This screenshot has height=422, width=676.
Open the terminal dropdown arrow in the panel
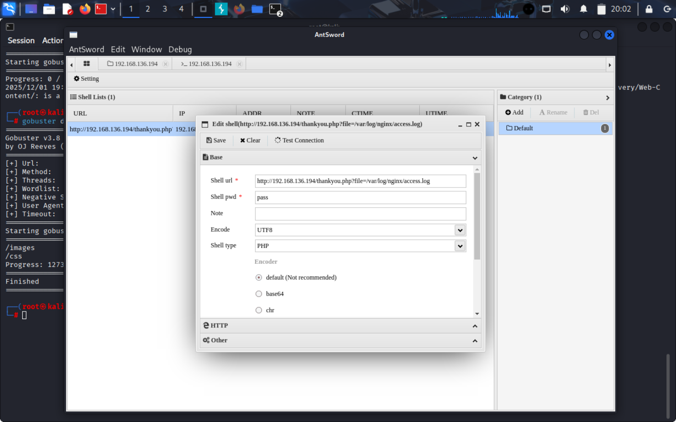point(113,9)
